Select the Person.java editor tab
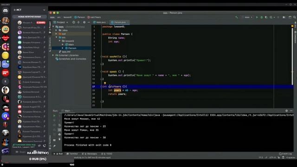 tap(120, 22)
